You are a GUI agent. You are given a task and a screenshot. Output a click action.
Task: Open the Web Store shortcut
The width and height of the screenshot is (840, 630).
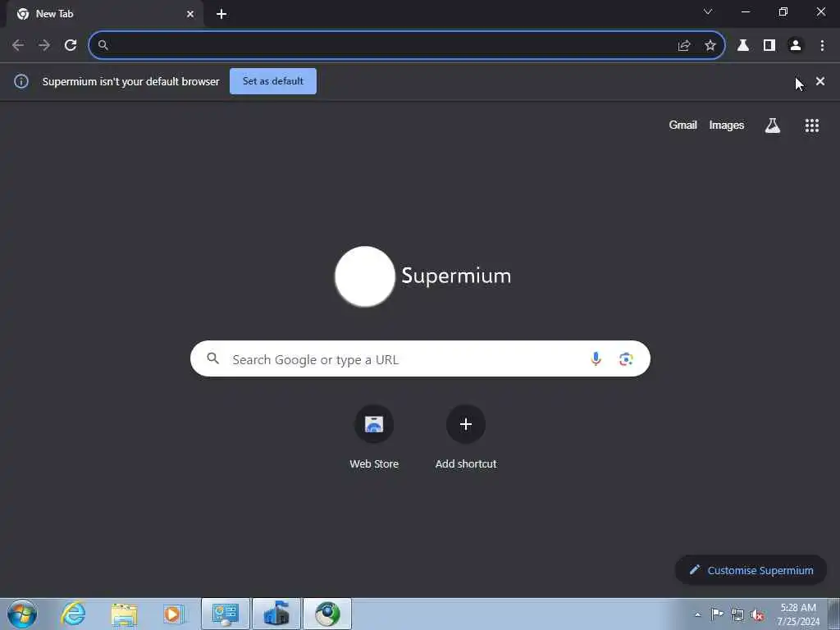[374, 438]
